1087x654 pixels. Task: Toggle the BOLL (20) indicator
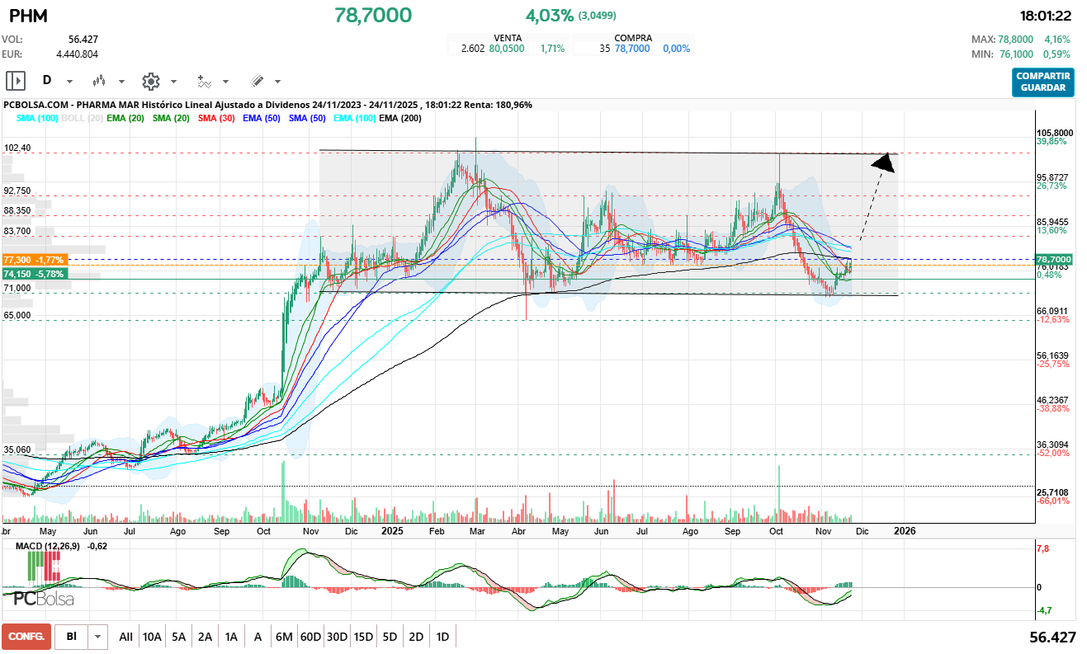click(x=83, y=119)
